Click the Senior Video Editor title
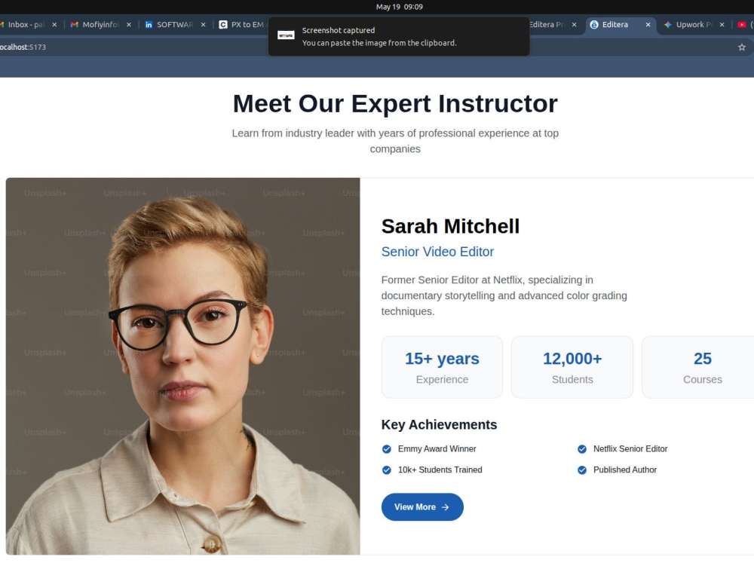The image size is (754, 566). point(437,252)
